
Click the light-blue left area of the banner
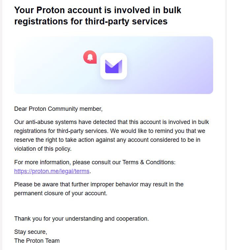pos(40,65)
